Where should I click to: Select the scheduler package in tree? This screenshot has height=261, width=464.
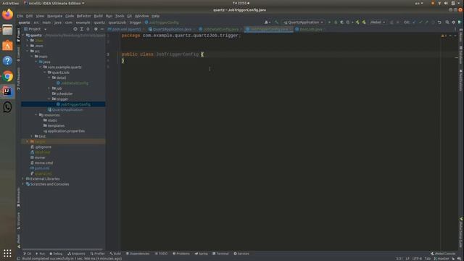65,94
